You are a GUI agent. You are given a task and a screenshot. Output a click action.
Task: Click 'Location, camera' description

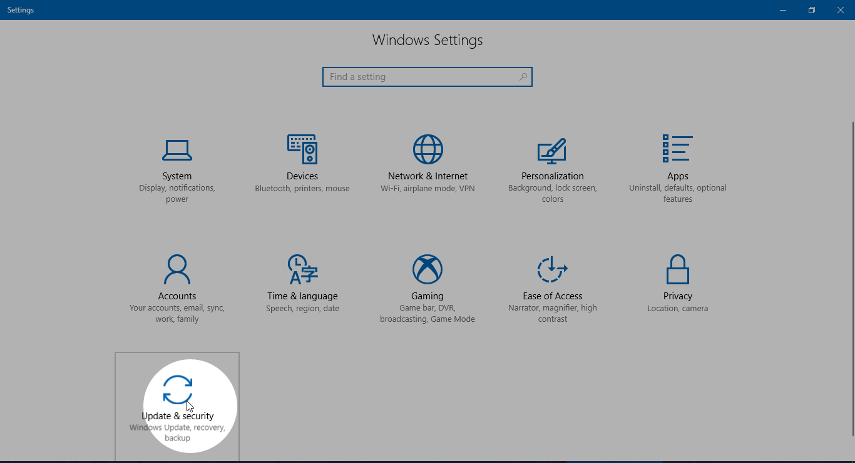[x=678, y=309]
